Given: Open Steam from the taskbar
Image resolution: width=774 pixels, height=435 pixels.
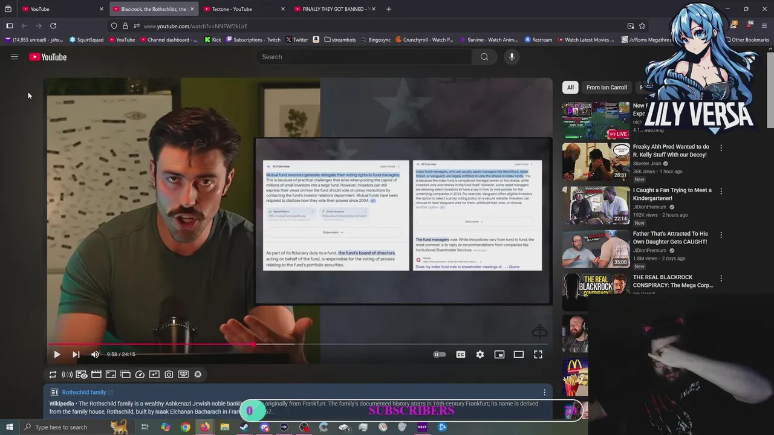Looking at the screenshot, I should [244, 427].
